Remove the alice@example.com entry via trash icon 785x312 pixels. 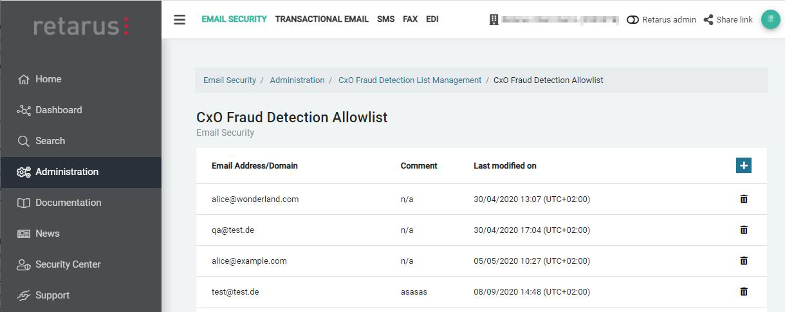pyautogui.click(x=744, y=261)
